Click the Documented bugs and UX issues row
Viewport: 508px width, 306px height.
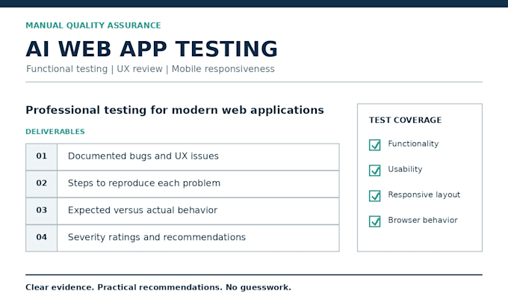[182, 156]
